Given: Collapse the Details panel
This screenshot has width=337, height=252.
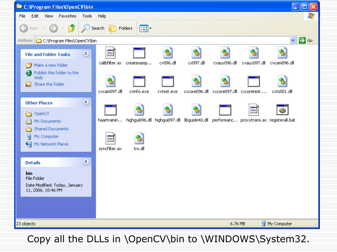Looking at the screenshot, I should (86, 162).
